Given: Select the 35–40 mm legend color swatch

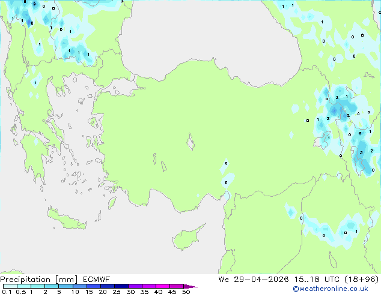Looking at the screenshot, I should click(x=148, y=286).
